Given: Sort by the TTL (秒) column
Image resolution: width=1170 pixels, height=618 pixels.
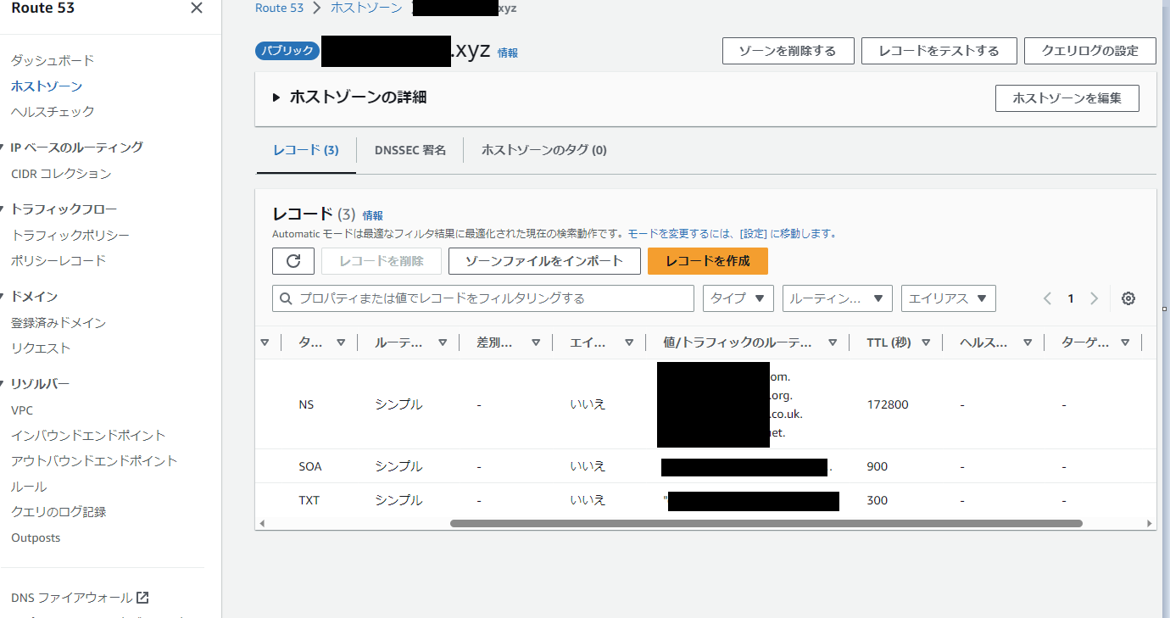Looking at the screenshot, I should 926,342.
